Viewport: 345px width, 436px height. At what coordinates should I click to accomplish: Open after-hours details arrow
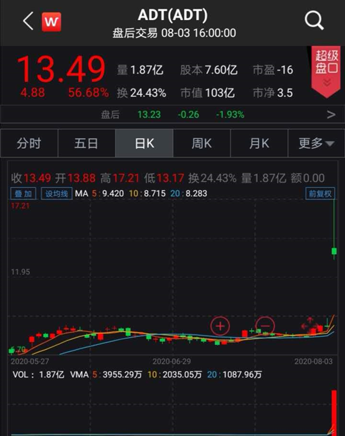click(331, 115)
